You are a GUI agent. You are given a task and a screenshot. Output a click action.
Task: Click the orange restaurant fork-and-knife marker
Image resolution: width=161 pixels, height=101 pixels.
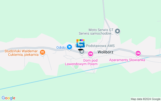click(x=43, y=52)
